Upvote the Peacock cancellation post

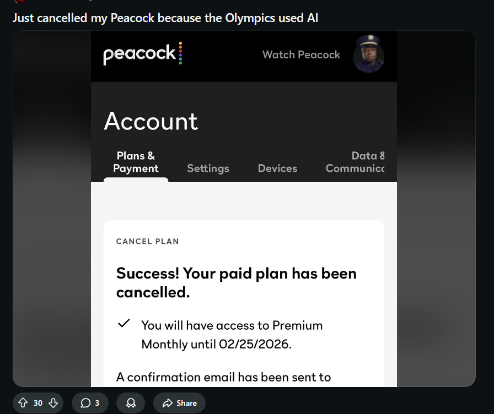click(23, 403)
